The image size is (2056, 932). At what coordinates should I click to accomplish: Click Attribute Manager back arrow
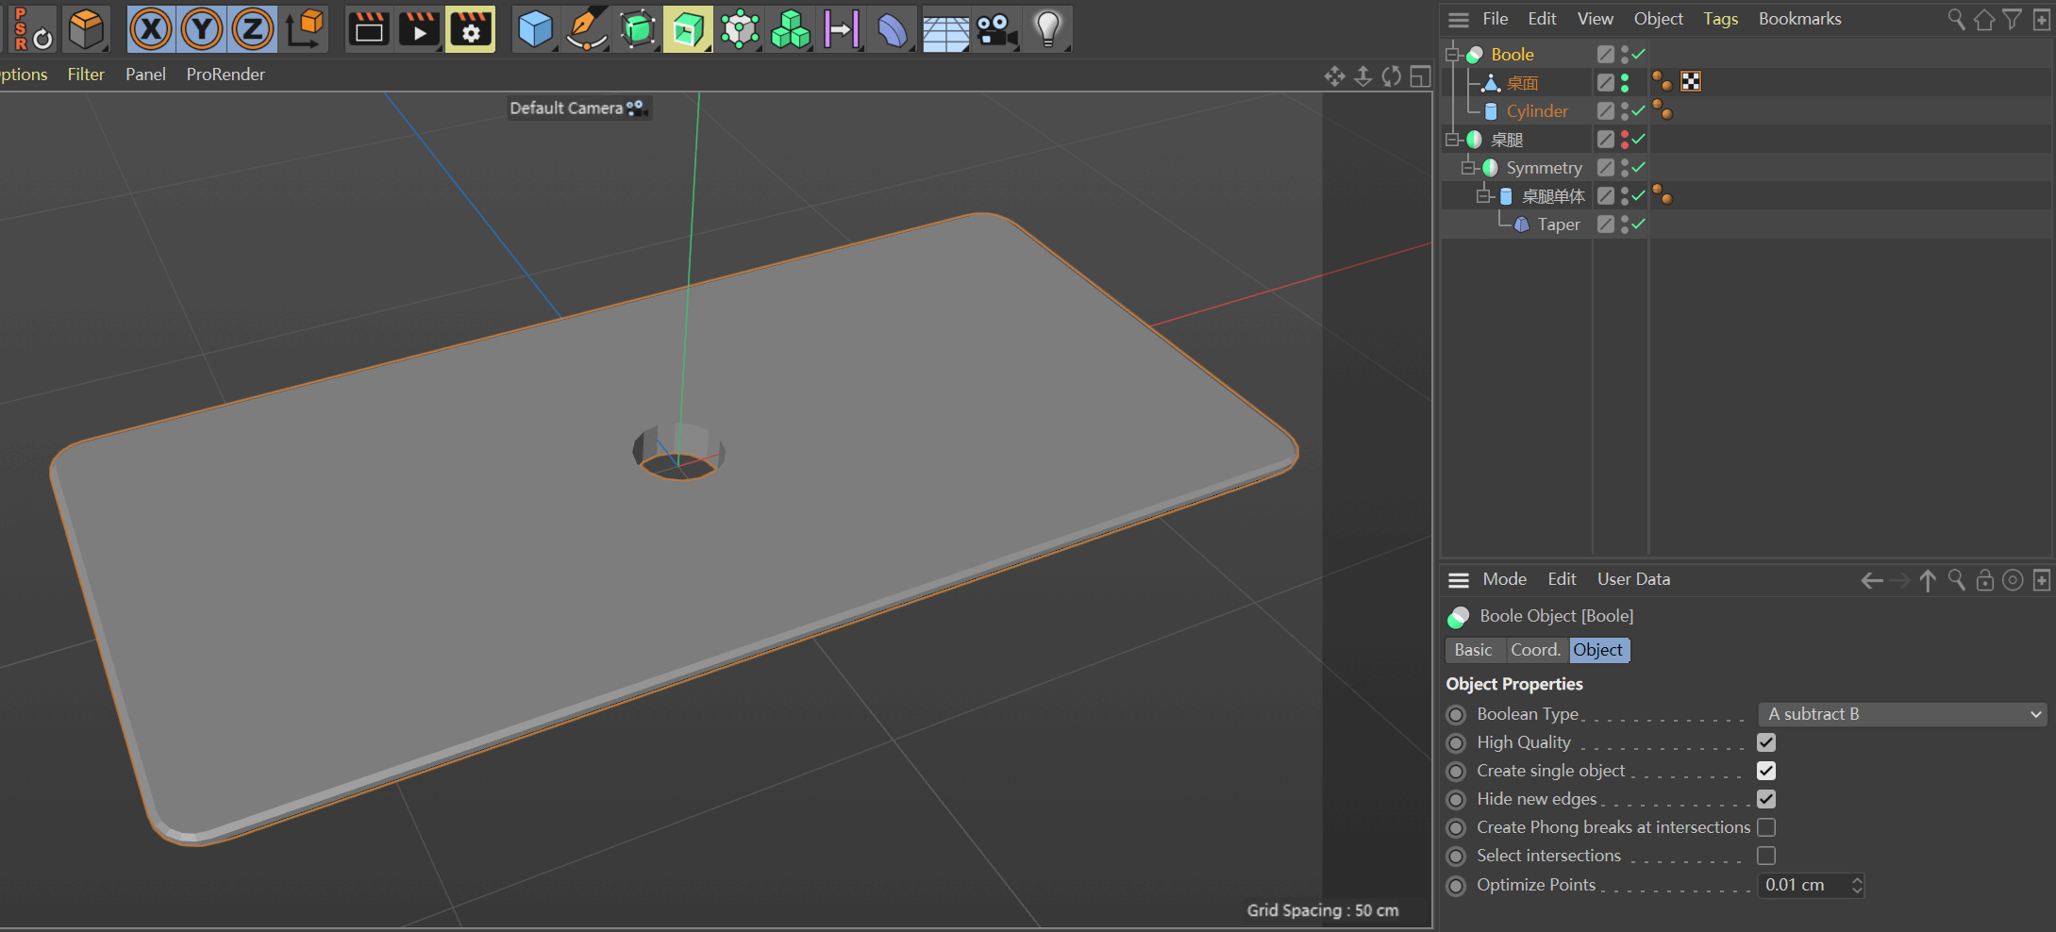[x=1871, y=580]
